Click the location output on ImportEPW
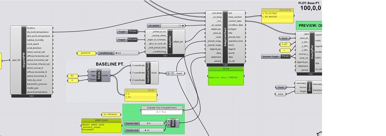This screenshot has width=386, height=136. 31,28
